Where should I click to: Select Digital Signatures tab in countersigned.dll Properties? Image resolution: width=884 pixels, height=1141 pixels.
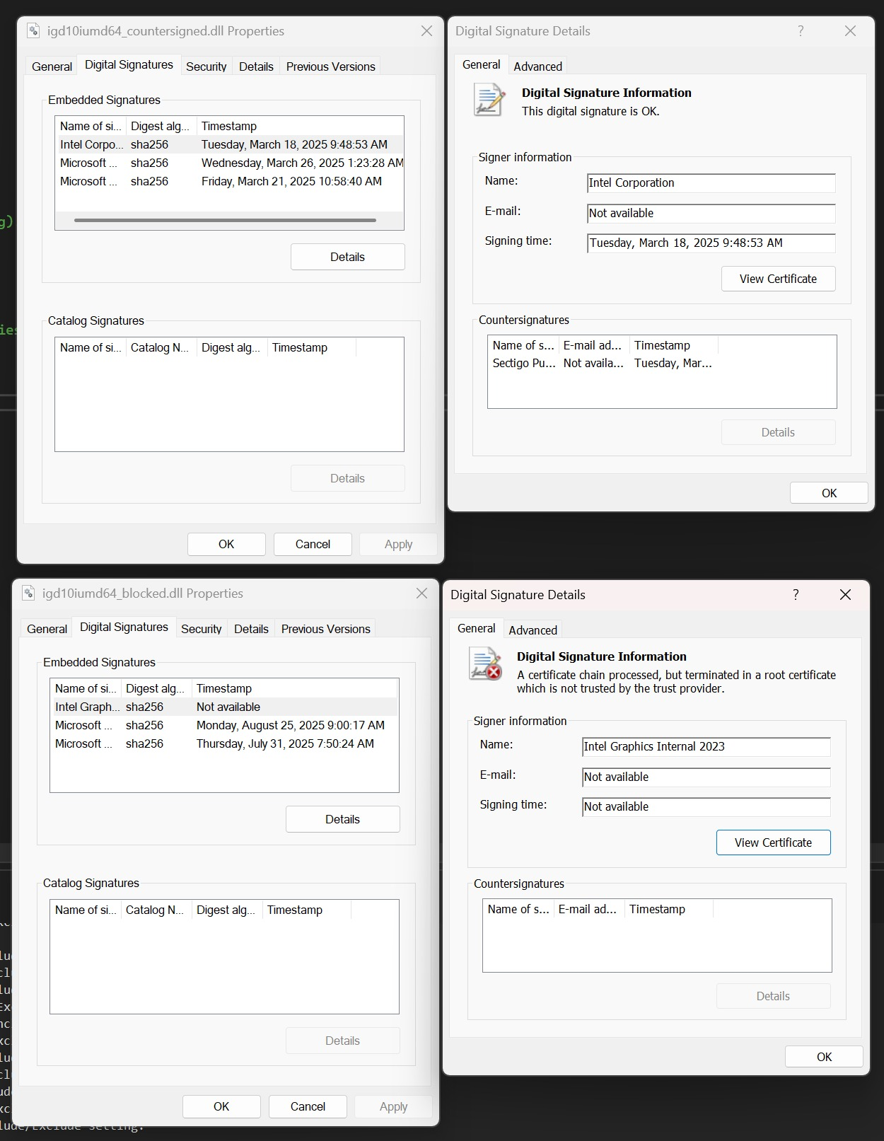click(x=129, y=64)
